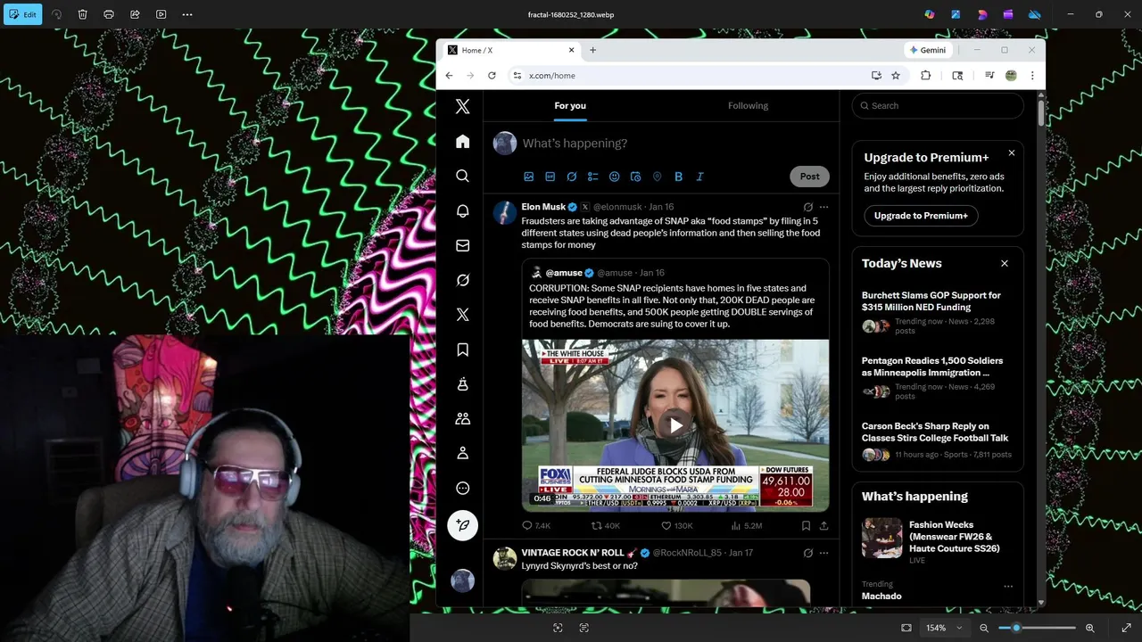Close the Upgrade to Premium+ card
The image size is (1142, 642).
click(x=1011, y=153)
